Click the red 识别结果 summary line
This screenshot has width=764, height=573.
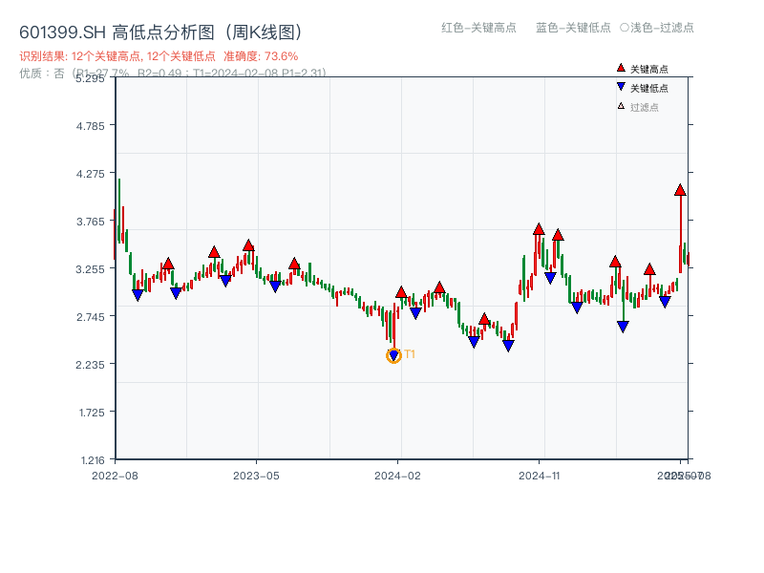coord(159,56)
